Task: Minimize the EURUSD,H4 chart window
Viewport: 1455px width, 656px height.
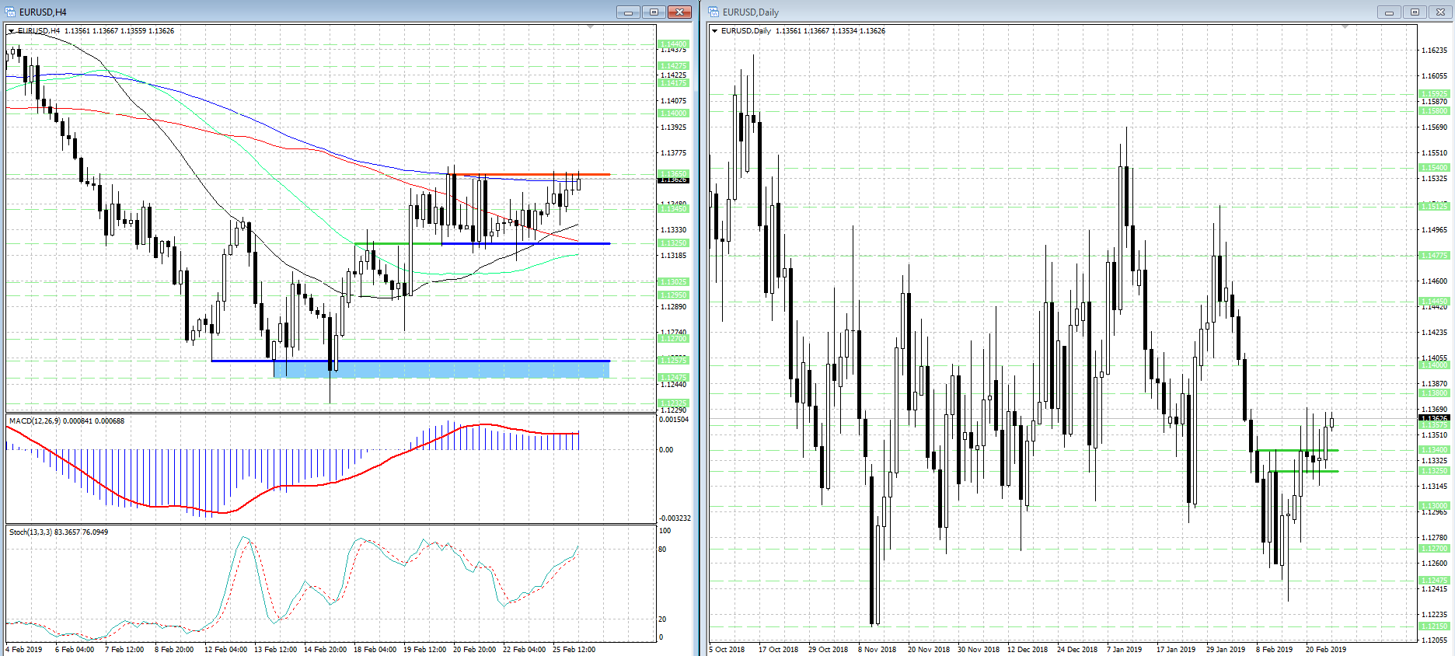Action: 628,12
